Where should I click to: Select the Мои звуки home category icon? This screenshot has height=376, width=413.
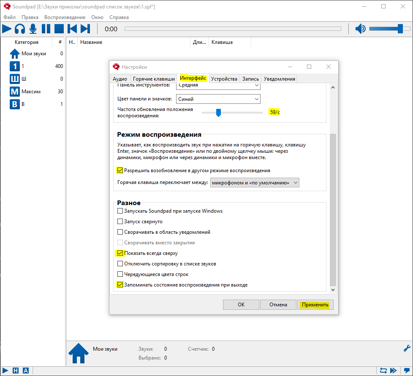click(15, 54)
